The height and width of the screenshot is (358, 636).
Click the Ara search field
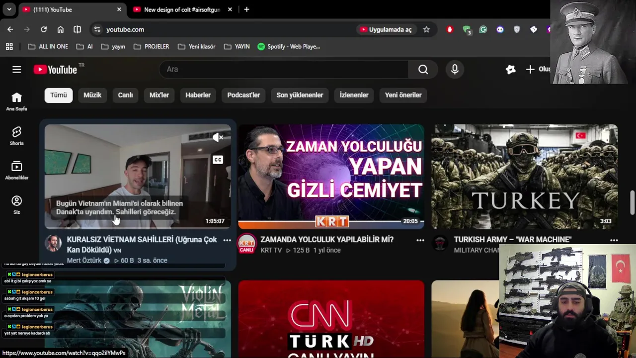pos(284,70)
